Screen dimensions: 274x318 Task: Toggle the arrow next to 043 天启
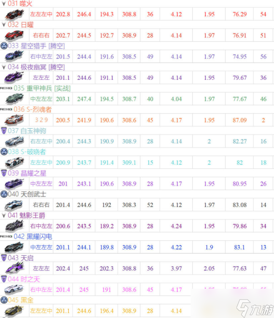(4, 258)
